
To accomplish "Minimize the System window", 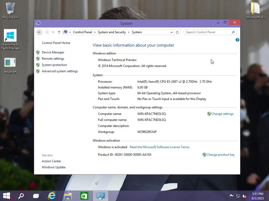I will (218, 23).
